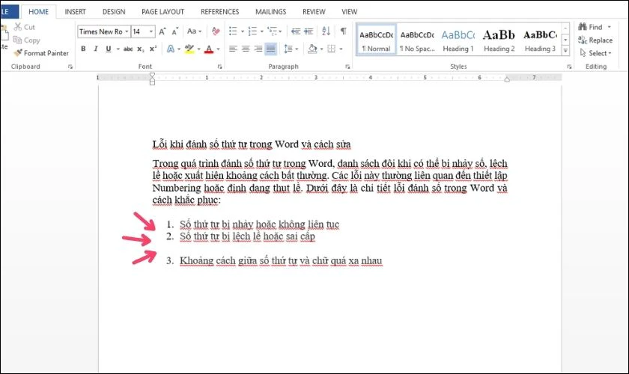Click the ruler first line indent marker
The width and height of the screenshot is (629, 374).
click(x=152, y=75)
